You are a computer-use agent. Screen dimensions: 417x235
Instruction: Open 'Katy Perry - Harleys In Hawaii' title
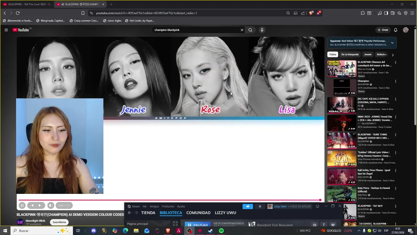tap(374, 190)
